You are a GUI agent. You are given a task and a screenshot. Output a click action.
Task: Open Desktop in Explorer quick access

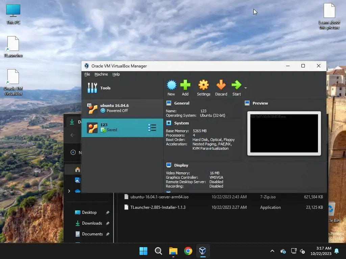pos(89,212)
